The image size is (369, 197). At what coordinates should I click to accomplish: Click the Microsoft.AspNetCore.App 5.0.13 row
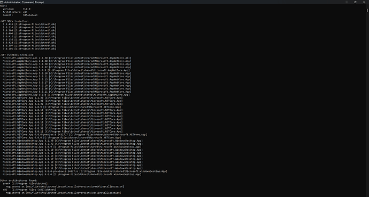(67, 79)
